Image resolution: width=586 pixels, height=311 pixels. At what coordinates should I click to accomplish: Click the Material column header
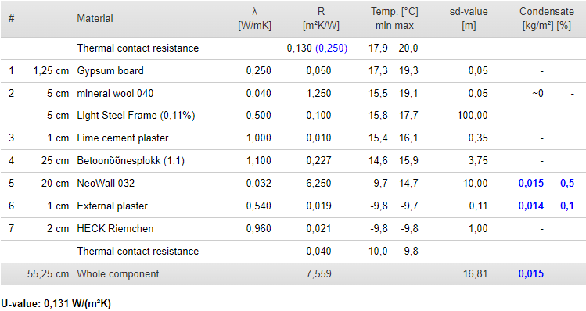(x=95, y=18)
